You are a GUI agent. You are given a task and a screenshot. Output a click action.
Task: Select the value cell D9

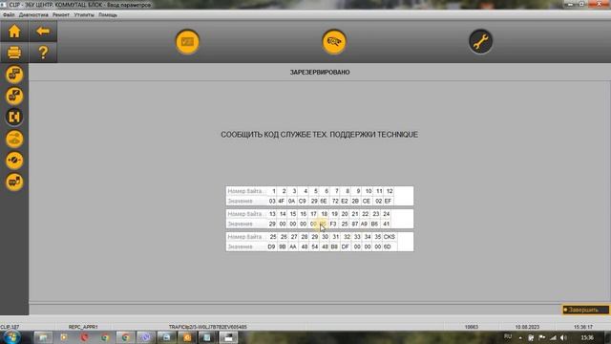point(271,247)
